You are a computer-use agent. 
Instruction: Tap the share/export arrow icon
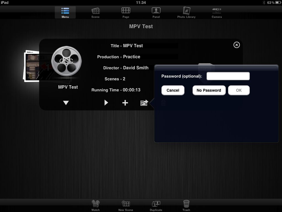(144, 103)
